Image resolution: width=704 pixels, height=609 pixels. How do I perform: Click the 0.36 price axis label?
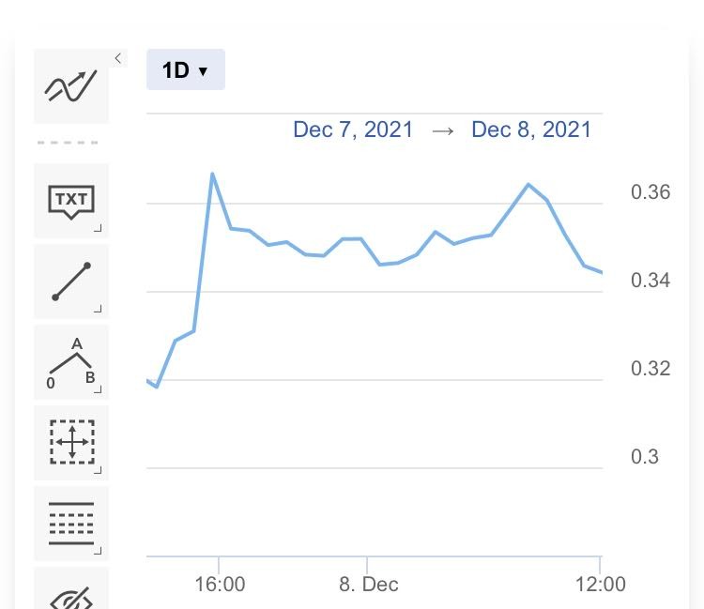coord(650,192)
